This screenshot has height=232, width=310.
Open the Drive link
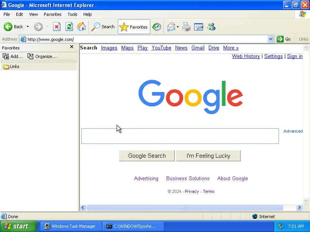point(214,48)
